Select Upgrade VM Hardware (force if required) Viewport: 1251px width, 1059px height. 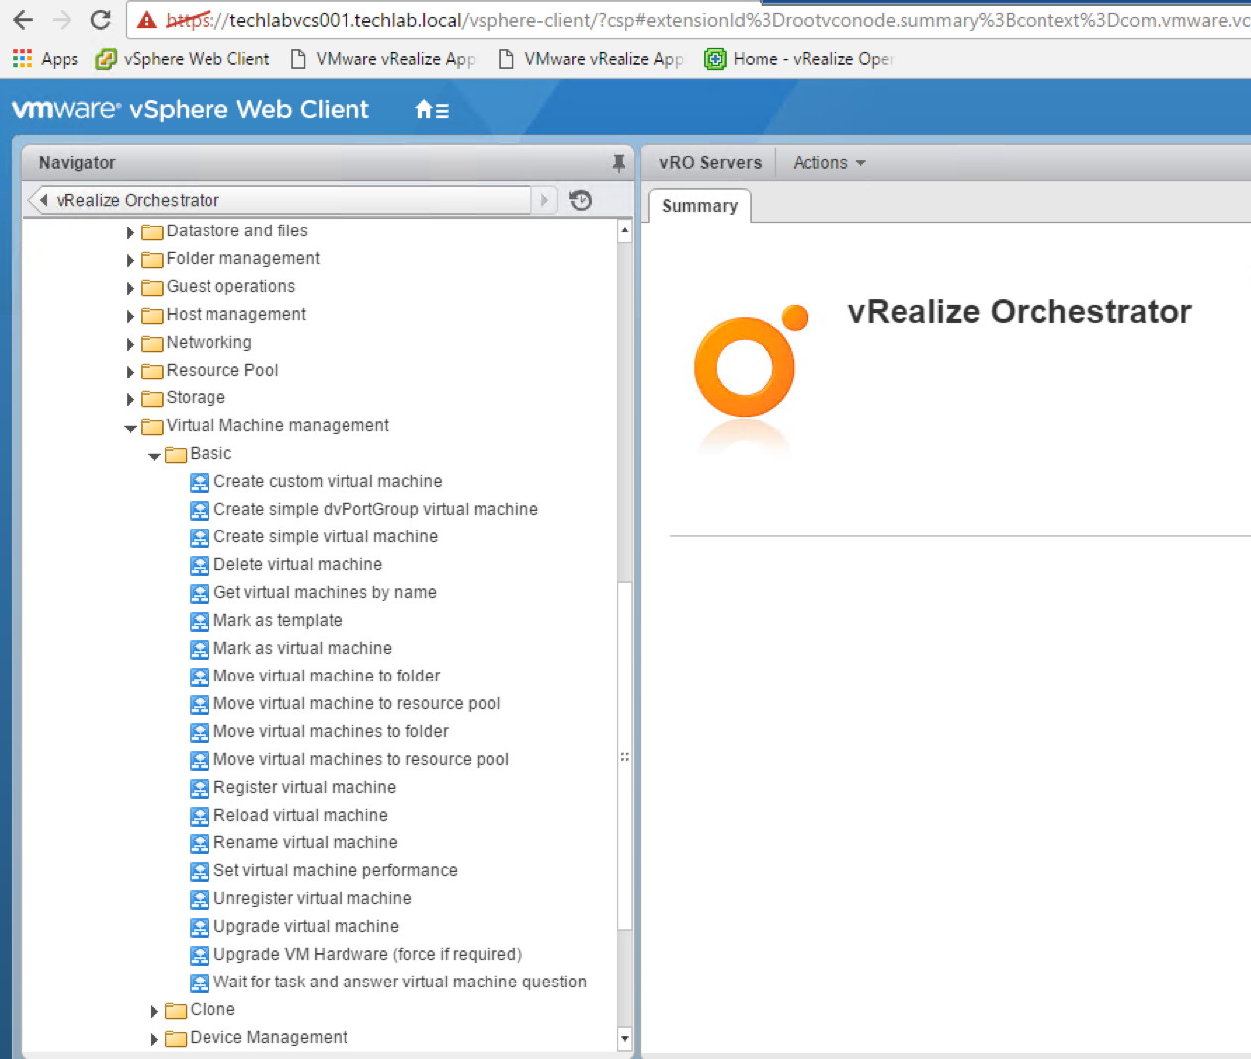(x=367, y=954)
